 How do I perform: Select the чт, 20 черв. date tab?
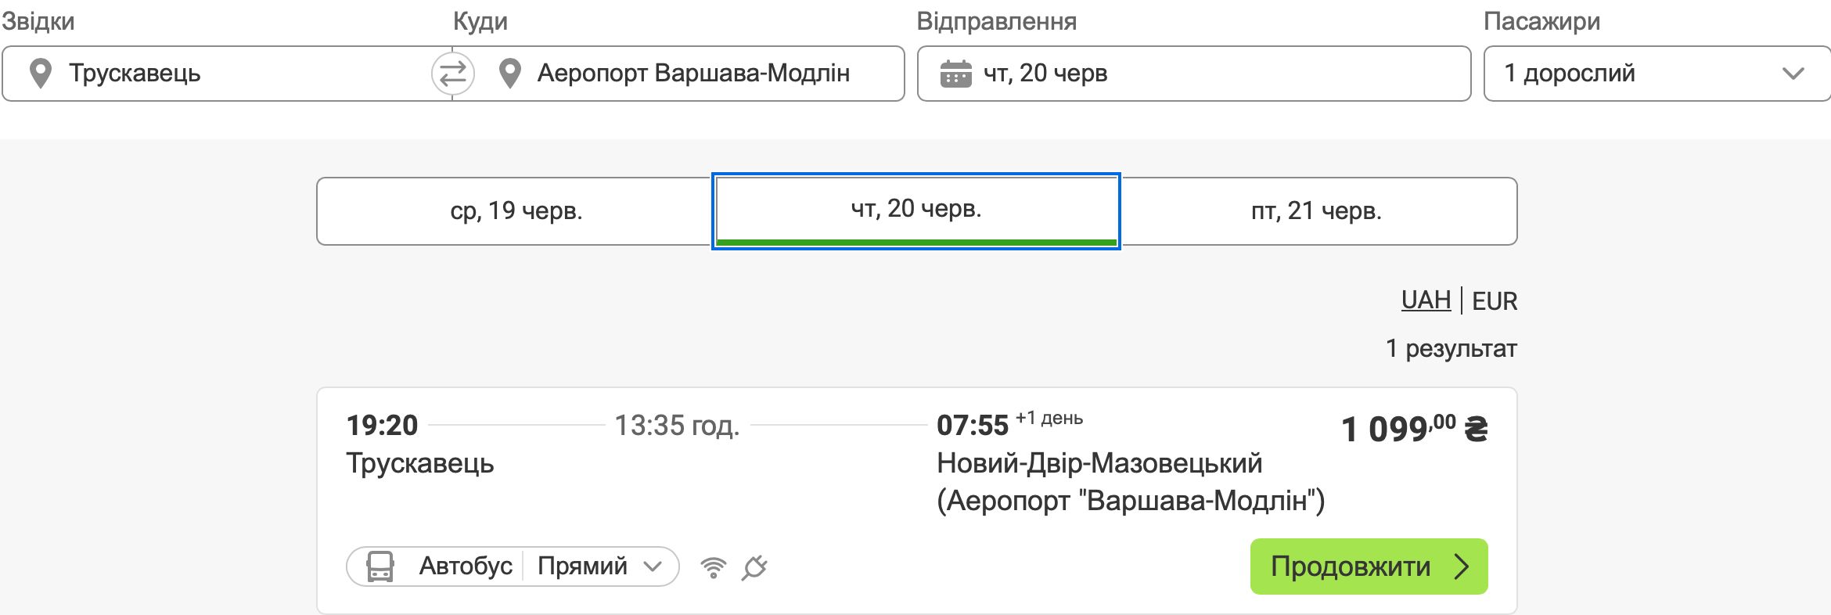pyautogui.click(x=916, y=211)
